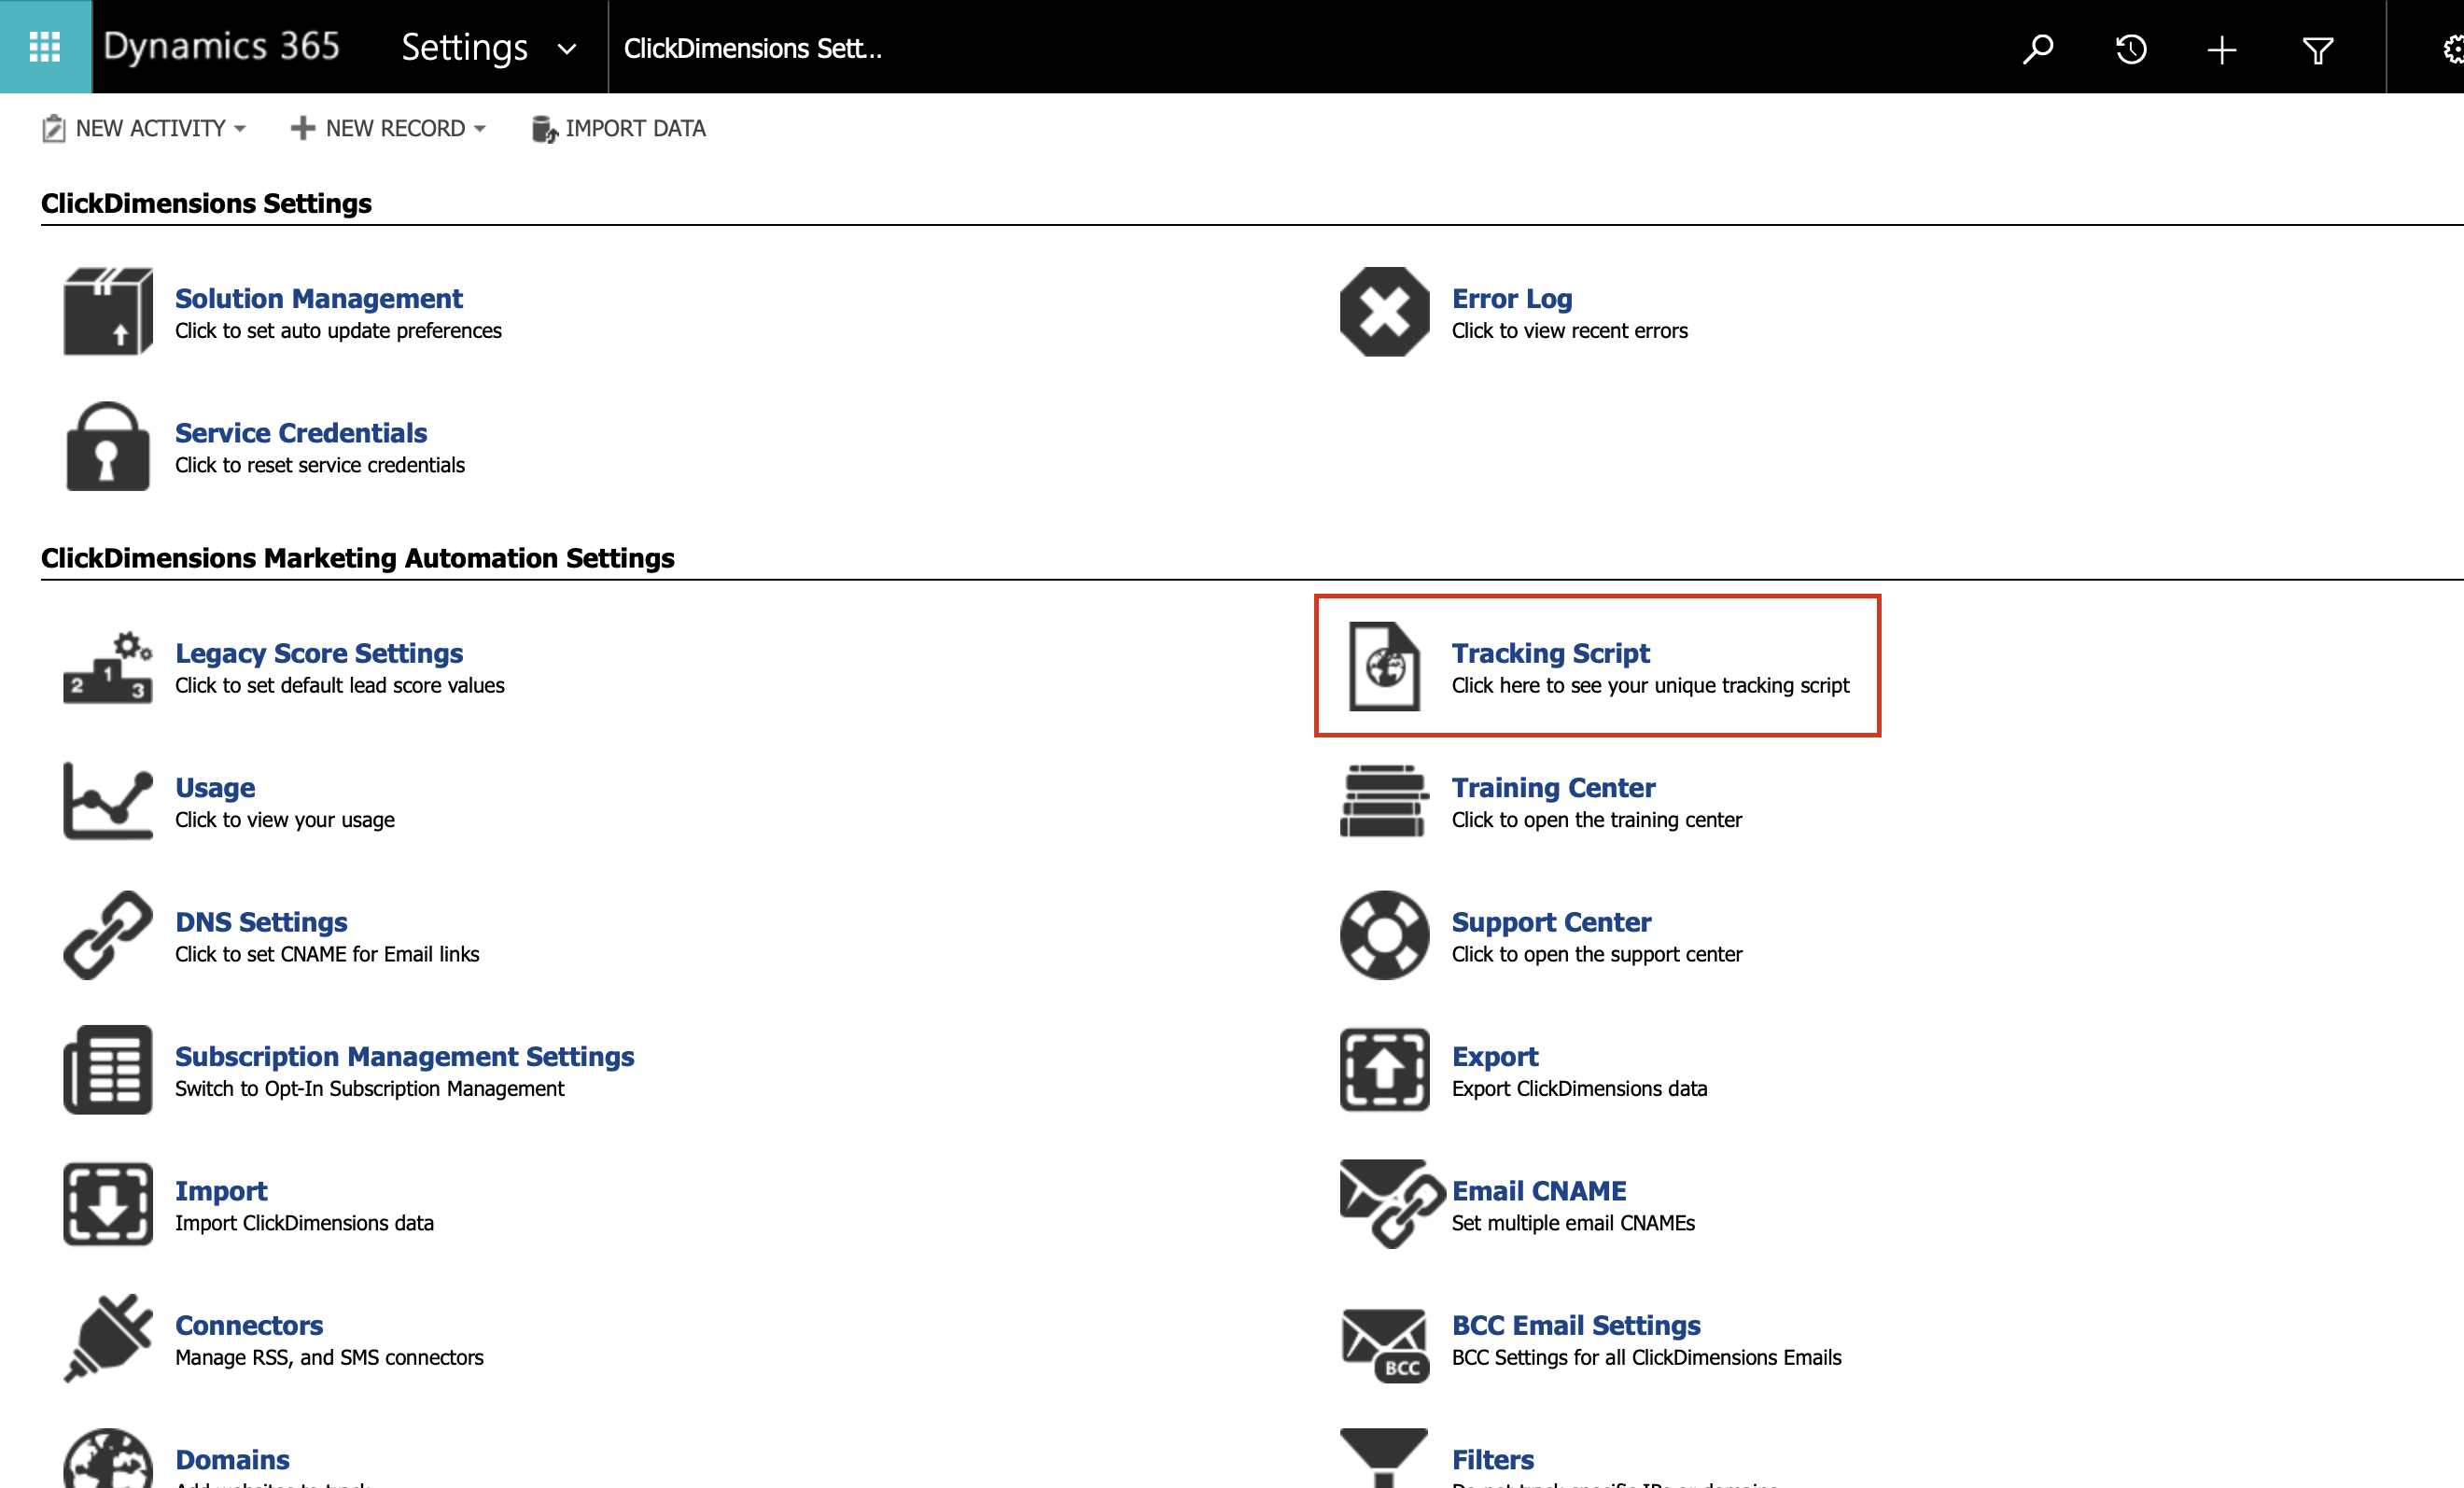Screen dimensions: 2464x1488
Task: Open recently viewed items history icon
Action: click(2130, 48)
